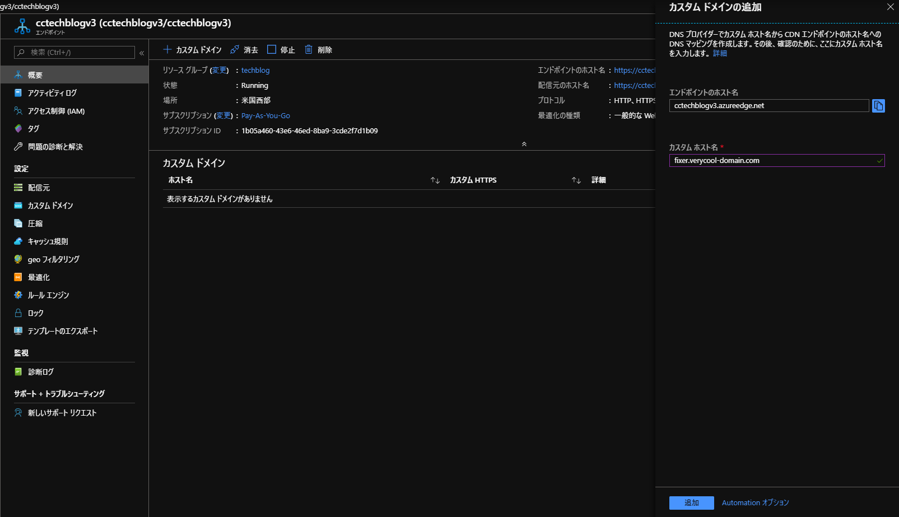Collapse the left sidebar menu
The height and width of the screenshot is (517, 899).
coord(142,53)
